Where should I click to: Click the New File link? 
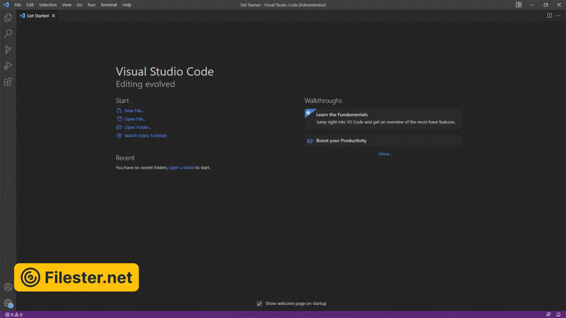134,111
